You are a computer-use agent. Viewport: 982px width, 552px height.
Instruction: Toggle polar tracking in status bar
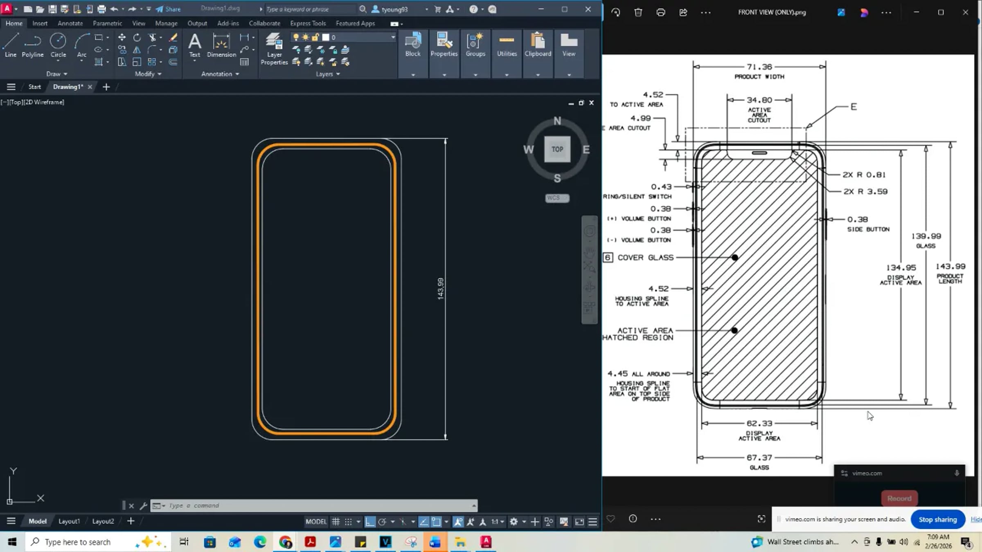click(x=382, y=521)
